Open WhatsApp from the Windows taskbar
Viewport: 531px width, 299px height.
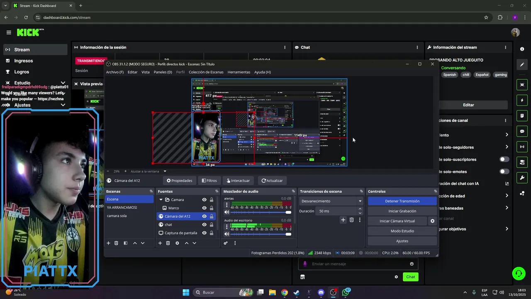pyautogui.click(x=346, y=292)
